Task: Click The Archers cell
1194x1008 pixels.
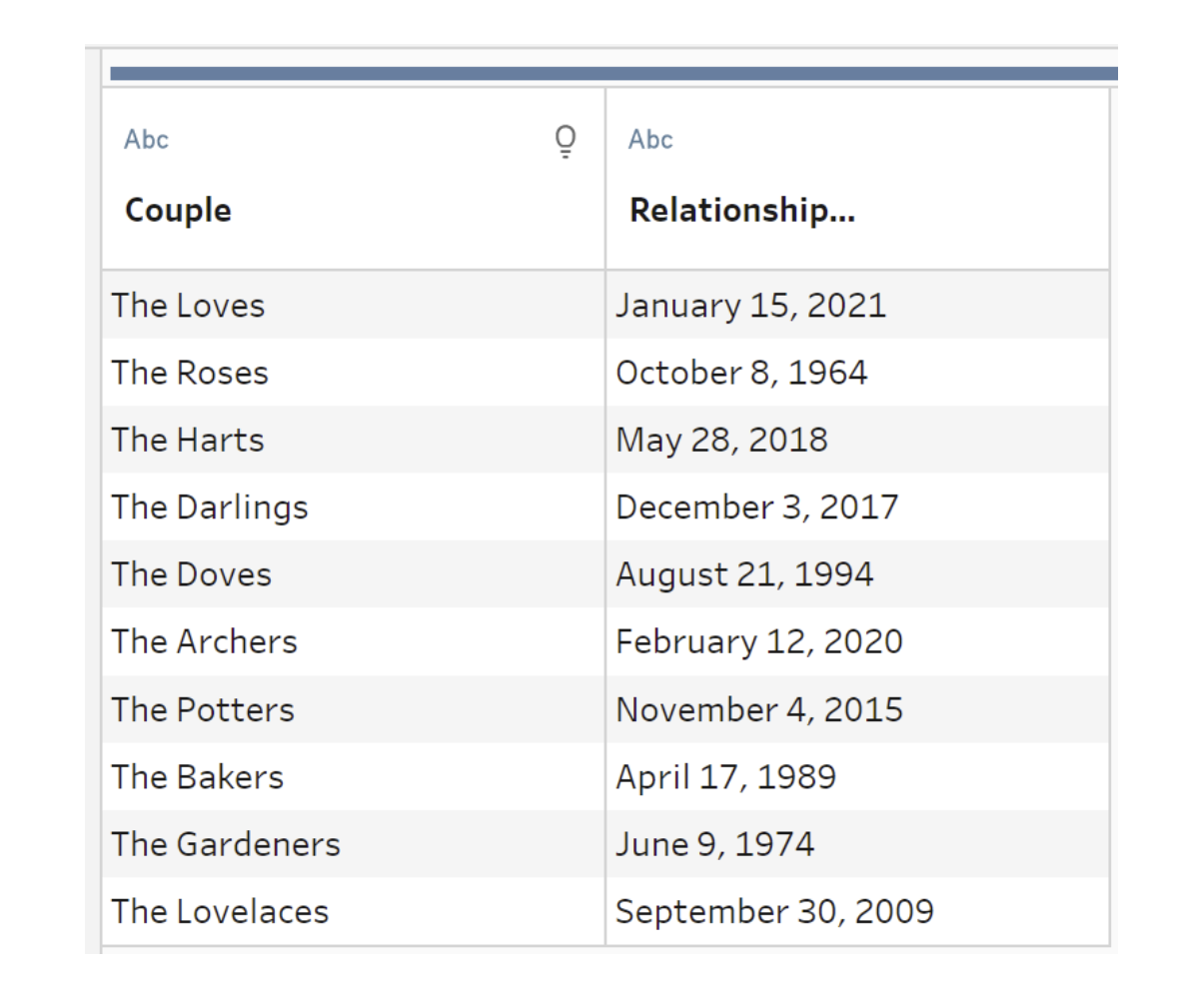Action: [205, 641]
